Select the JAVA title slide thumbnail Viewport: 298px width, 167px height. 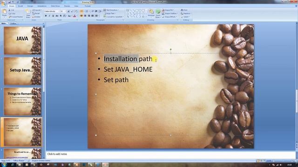[x=22, y=40]
